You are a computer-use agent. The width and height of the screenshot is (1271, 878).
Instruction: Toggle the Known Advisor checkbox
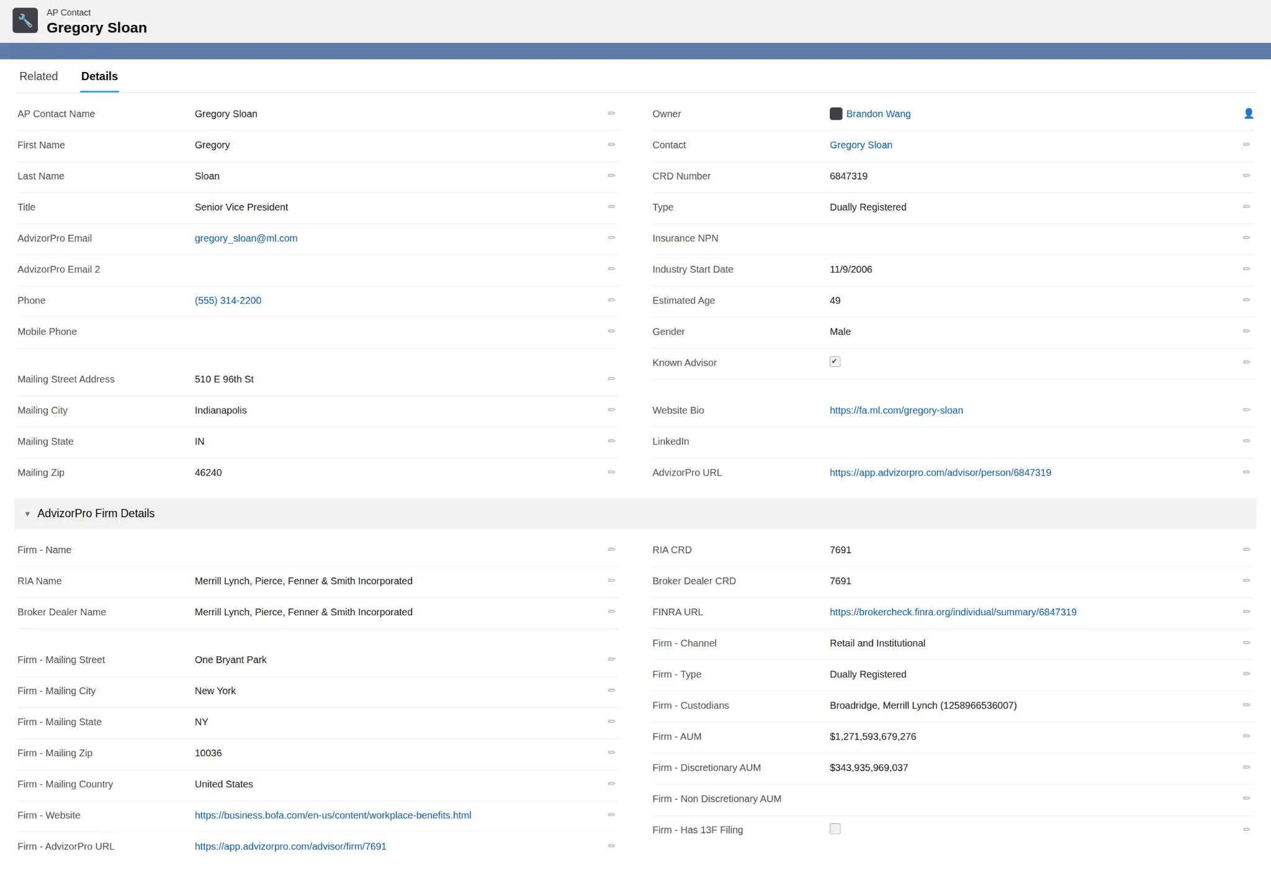point(835,361)
